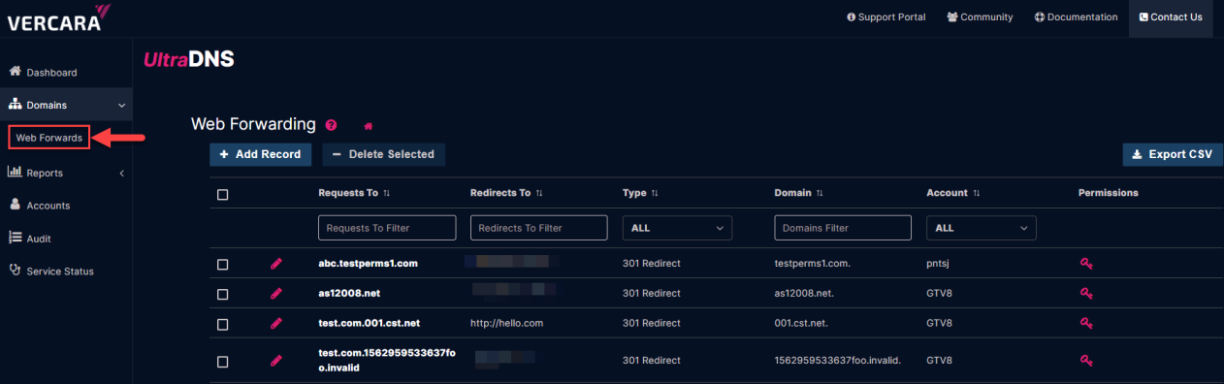Click the pntsj account cell
1224x384 pixels.
pyautogui.click(x=940, y=264)
